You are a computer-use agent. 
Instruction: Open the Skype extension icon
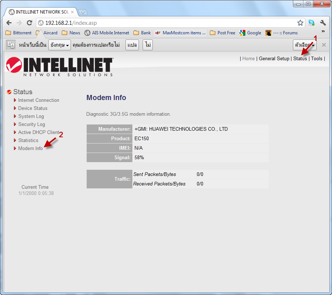click(311, 23)
